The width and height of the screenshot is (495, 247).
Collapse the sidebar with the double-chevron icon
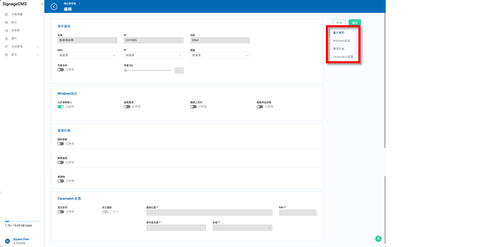click(42, 4)
